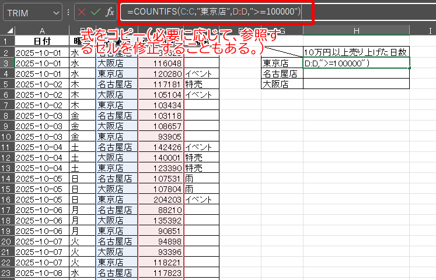Click the 東京店 label cell in column G
Screen dimensions: 436x280
(x=281, y=63)
